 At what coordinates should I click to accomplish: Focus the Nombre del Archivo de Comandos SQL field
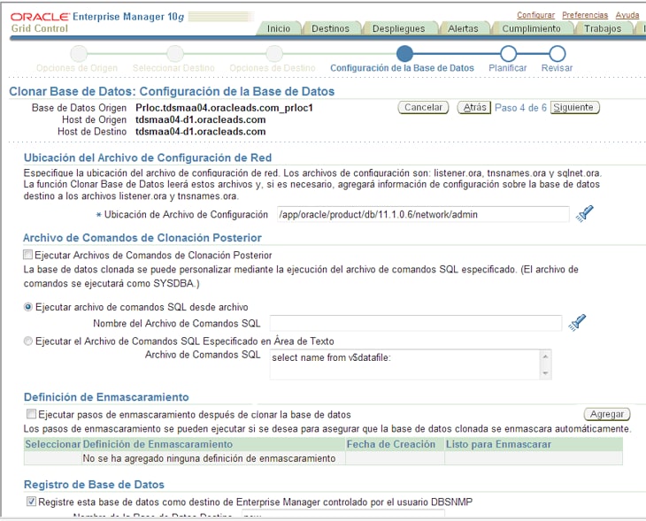pyautogui.click(x=416, y=324)
